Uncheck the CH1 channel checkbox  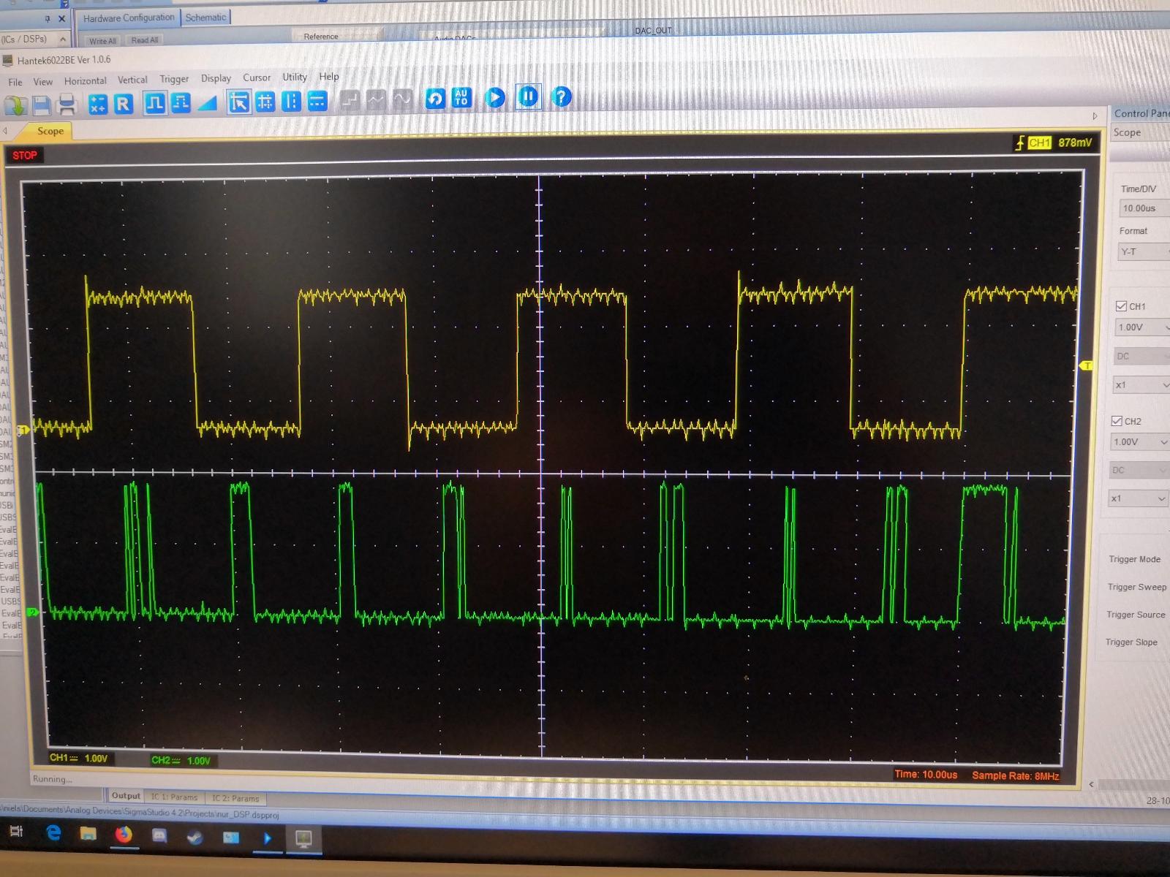(x=1121, y=306)
